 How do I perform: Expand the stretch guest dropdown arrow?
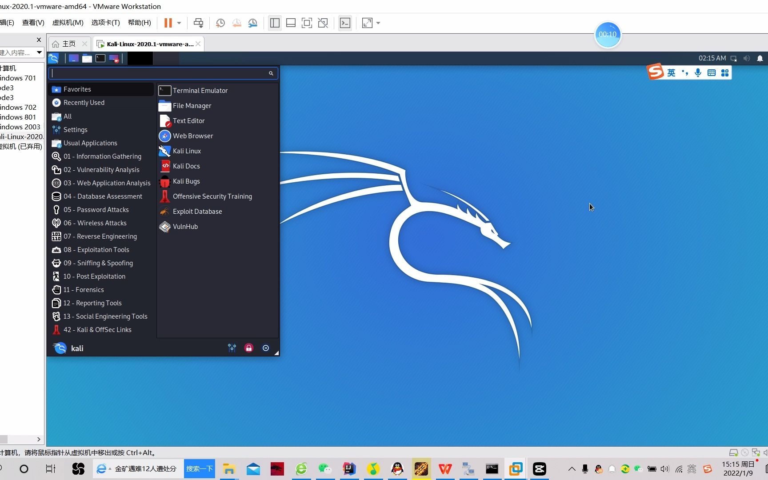[378, 23]
